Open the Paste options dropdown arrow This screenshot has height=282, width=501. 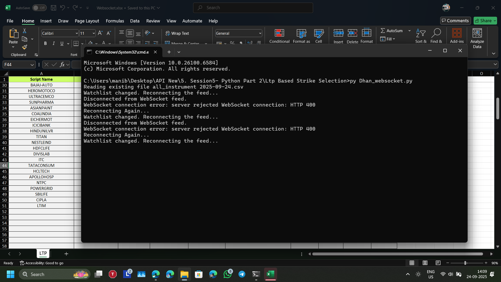point(13,47)
